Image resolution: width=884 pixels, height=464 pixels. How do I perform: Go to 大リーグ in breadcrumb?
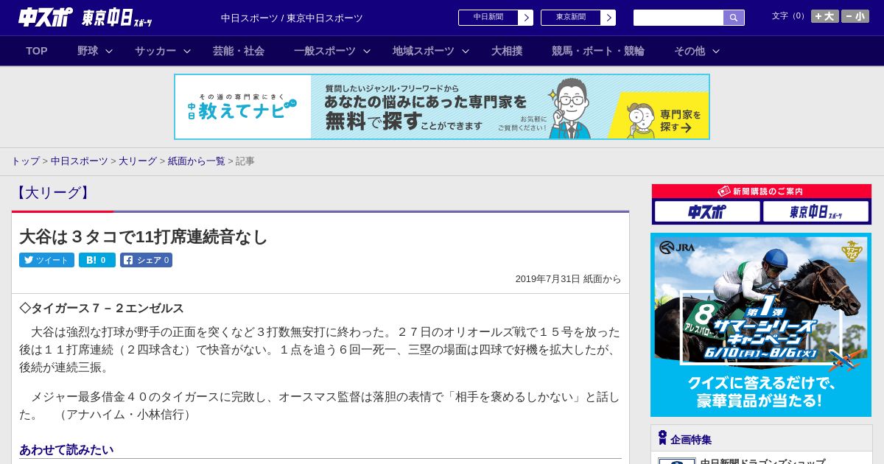(138, 161)
